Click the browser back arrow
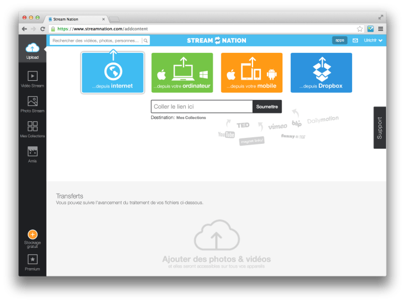Image resolution: width=405 pixels, height=302 pixels. point(24,29)
